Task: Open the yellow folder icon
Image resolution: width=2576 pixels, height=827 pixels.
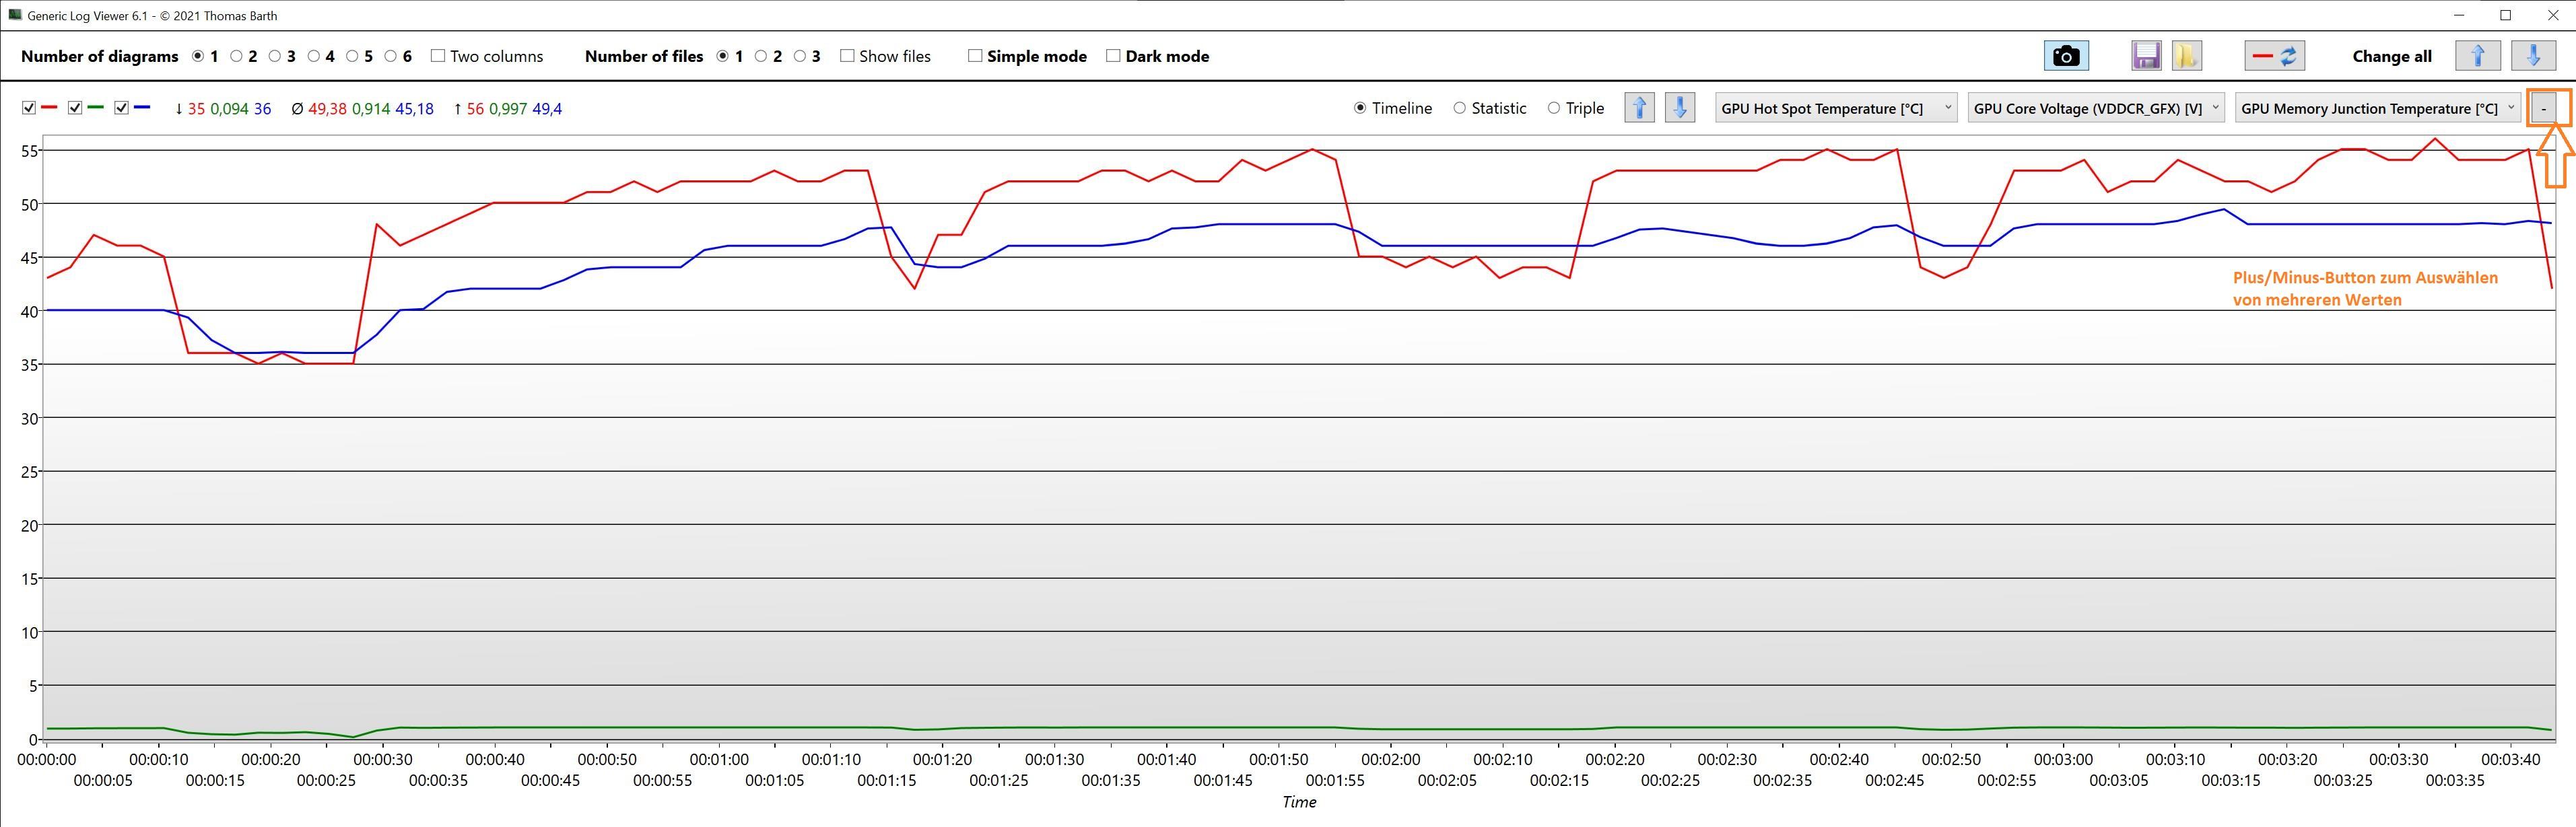Action: 2186,56
